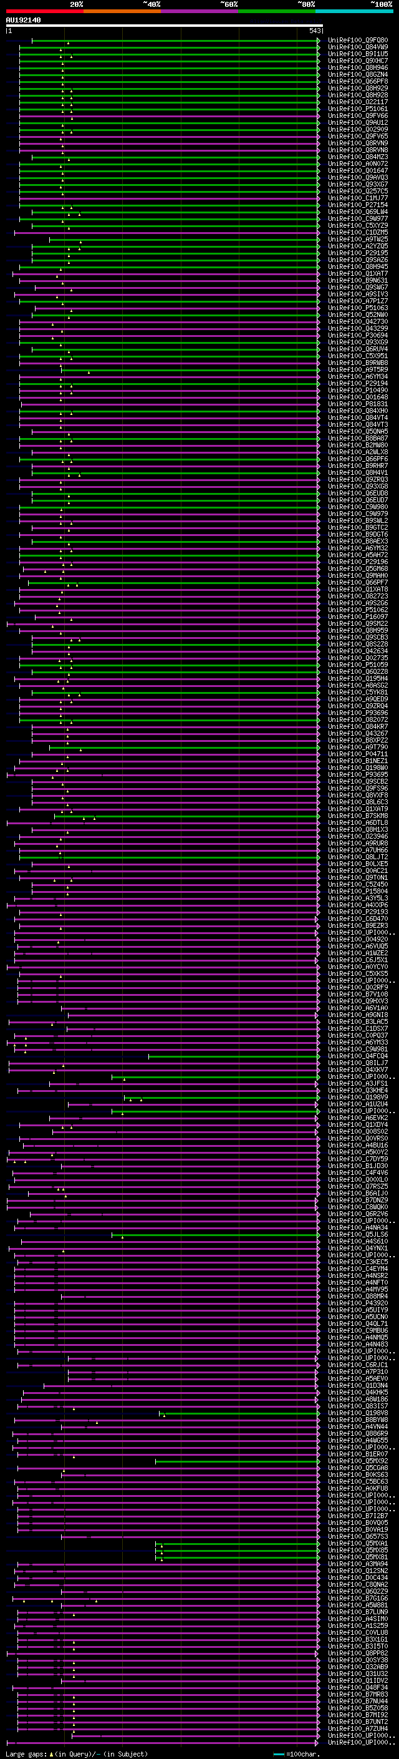Click the cyan ~100% legend segment

pos(355,11)
